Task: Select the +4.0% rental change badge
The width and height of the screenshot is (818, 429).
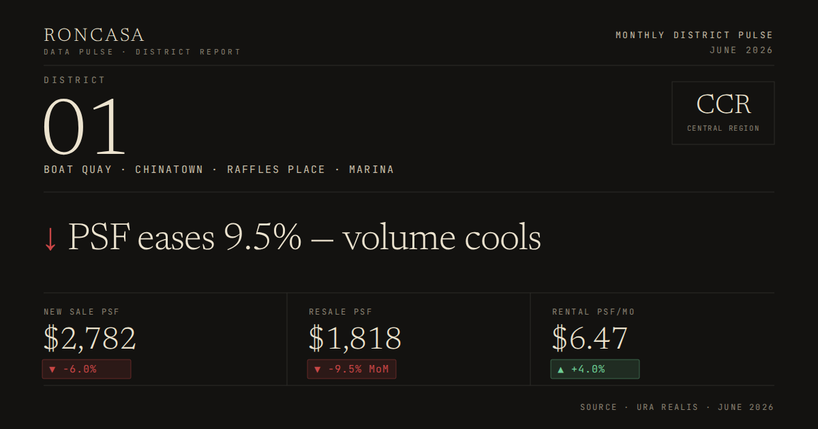Action: coord(595,369)
